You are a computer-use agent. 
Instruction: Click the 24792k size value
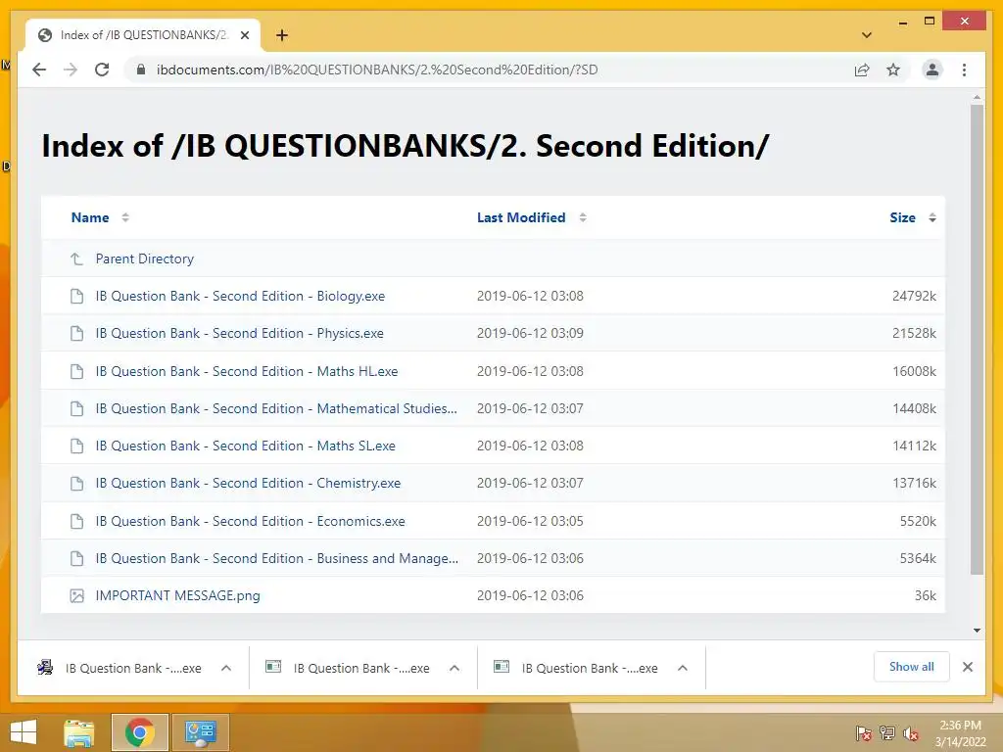(914, 296)
